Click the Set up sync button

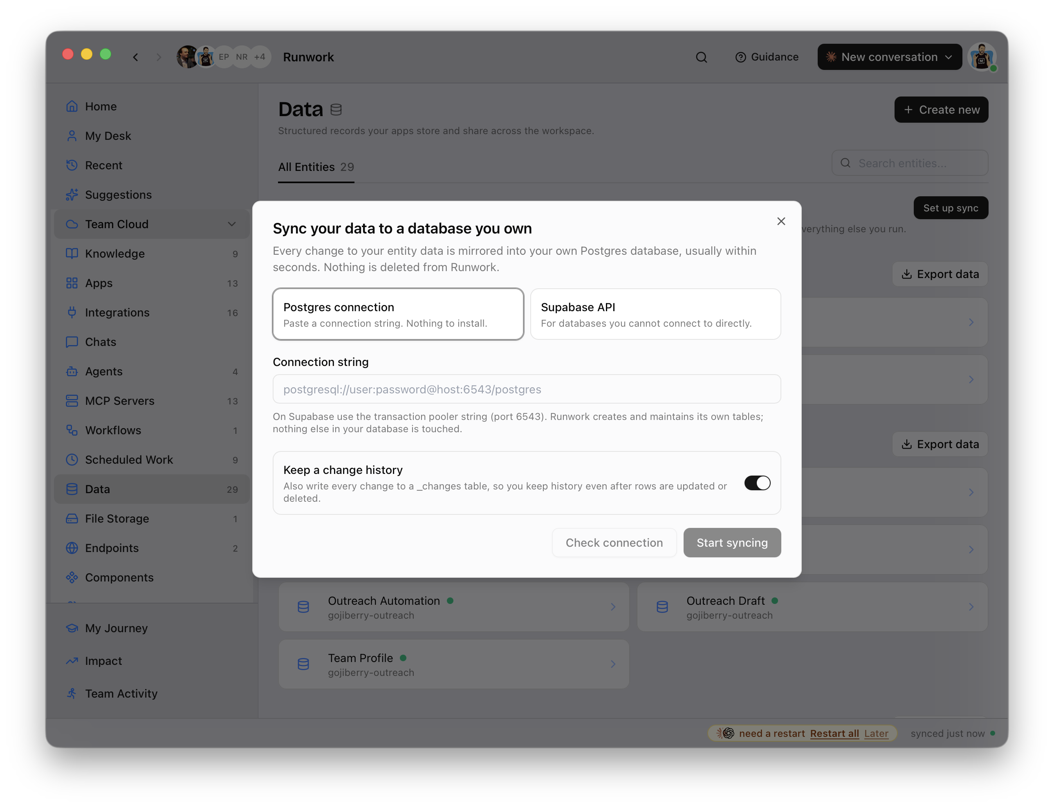(x=951, y=208)
